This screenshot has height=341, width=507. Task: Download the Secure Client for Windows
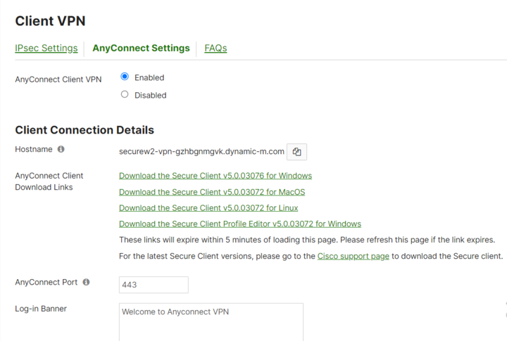tap(215, 176)
